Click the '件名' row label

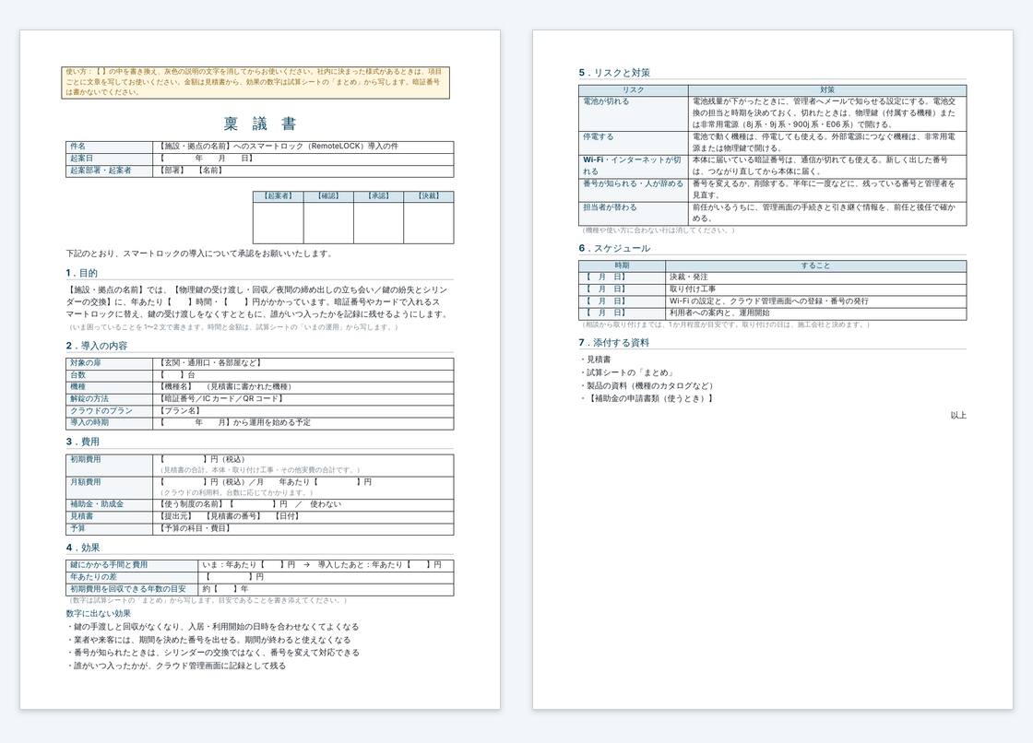pos(110,147)
